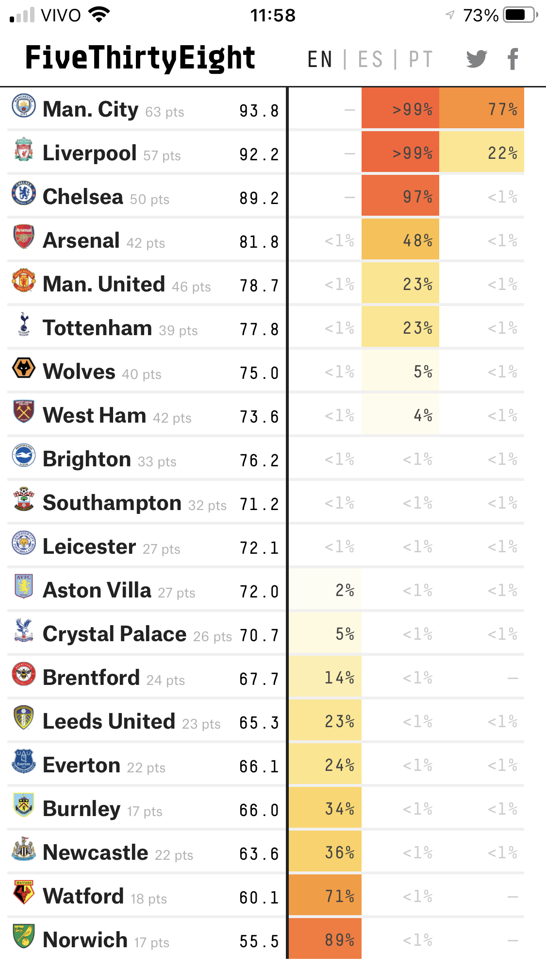546x972 pixels.
Task: Switch language to PT
Action: coord(420,60)
